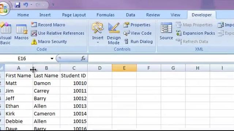
Task: Select the Data tab
Action: click(x=131, y=15)
